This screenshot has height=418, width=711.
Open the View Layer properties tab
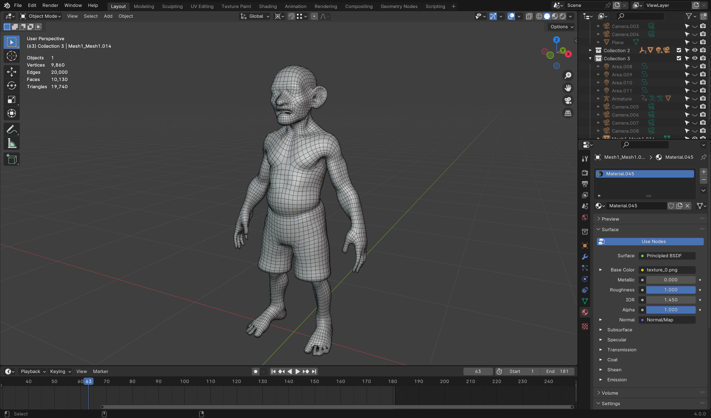tap(585, 195)
